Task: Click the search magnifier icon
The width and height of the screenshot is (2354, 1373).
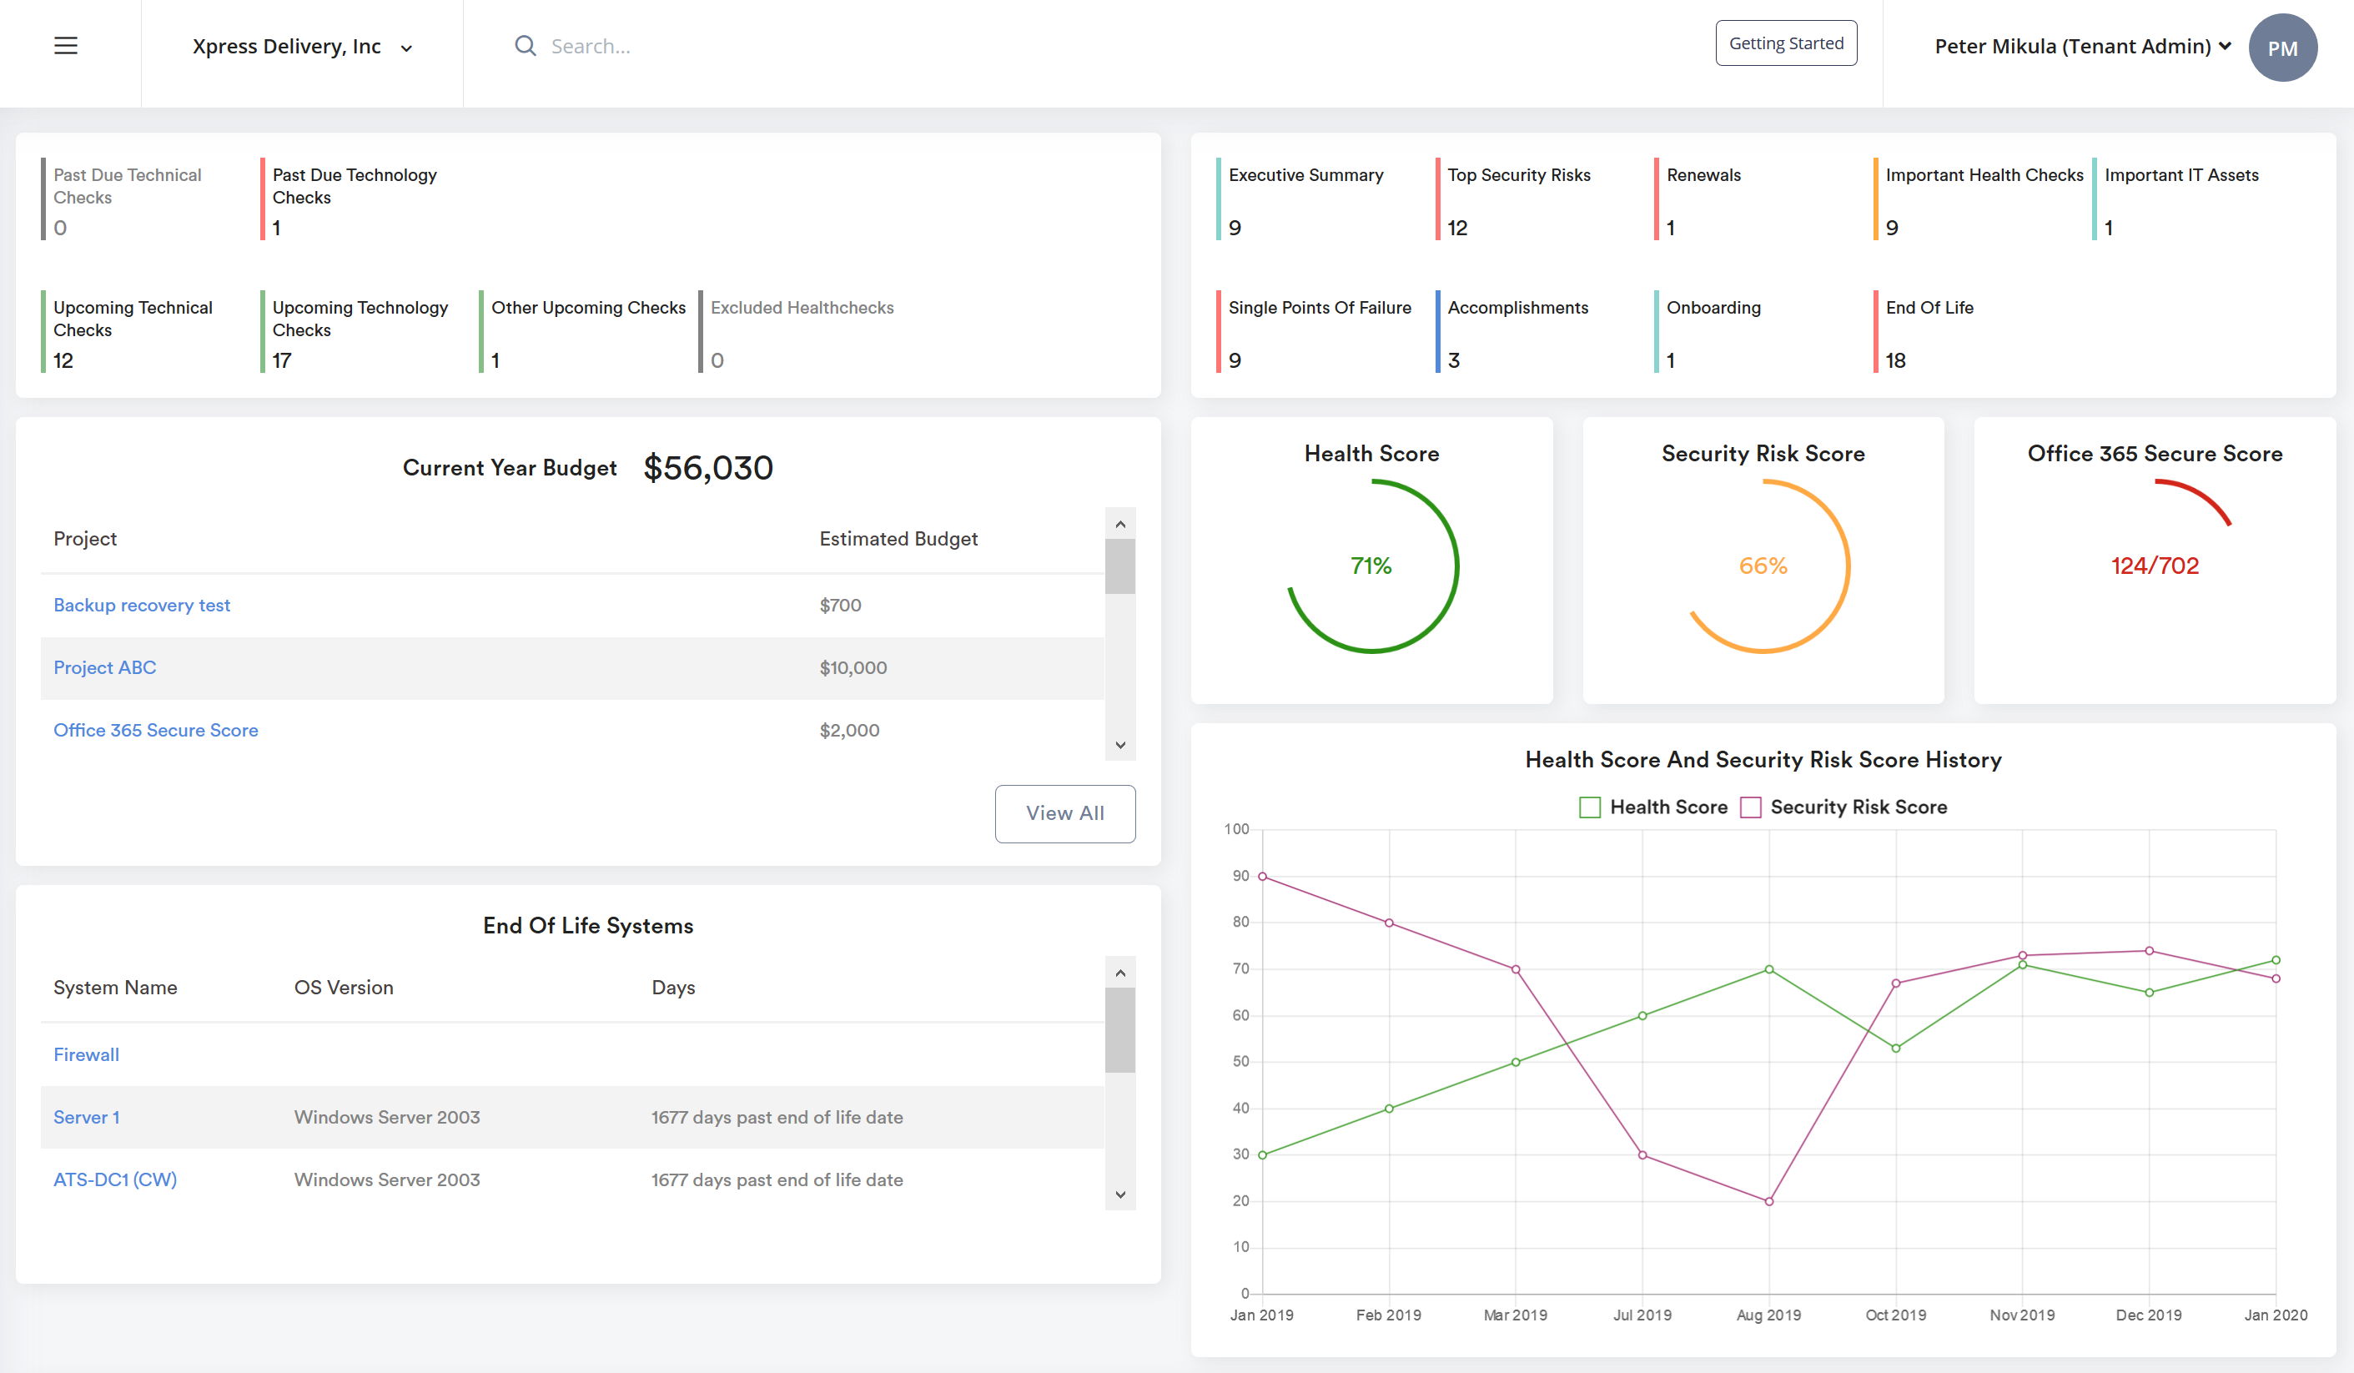Action: point(525,46)
